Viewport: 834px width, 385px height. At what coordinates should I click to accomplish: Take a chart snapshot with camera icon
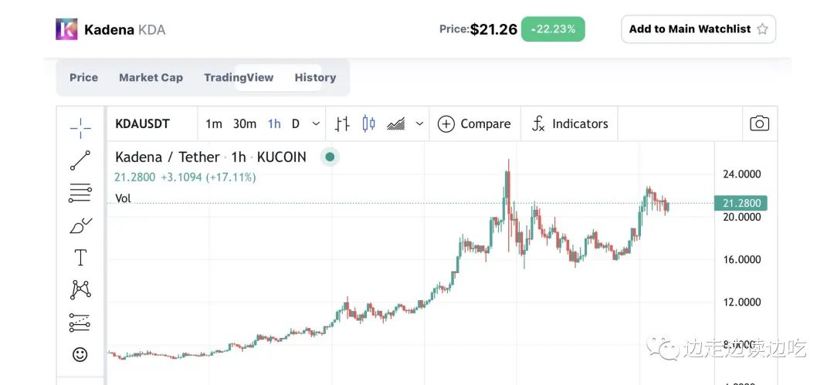[759, 123]
